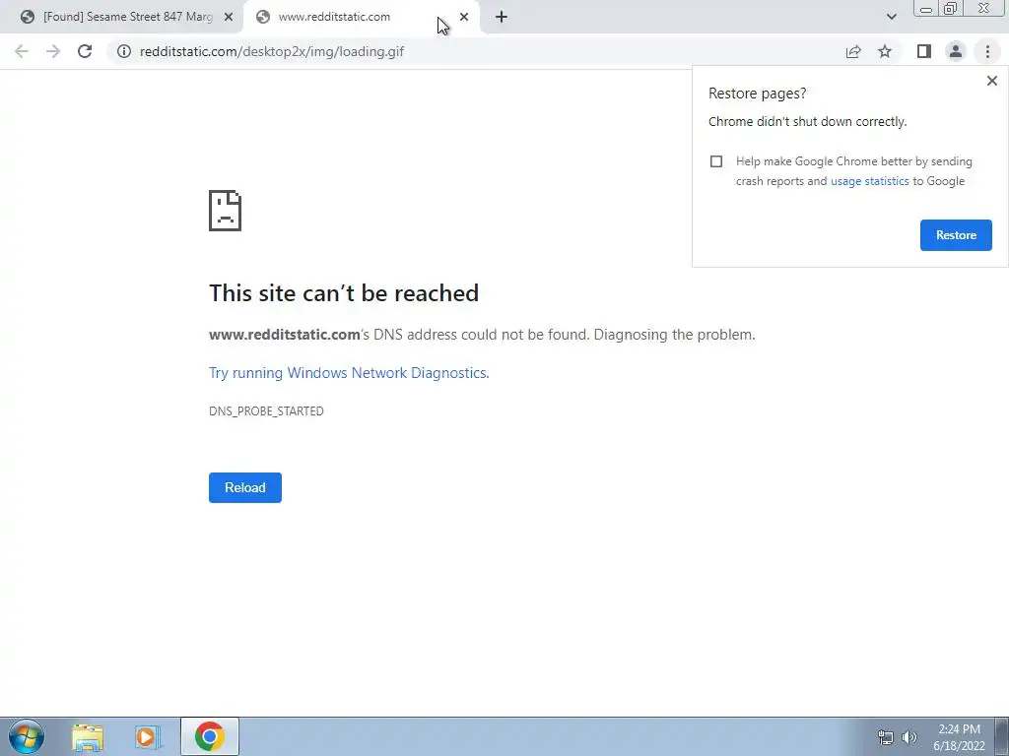Open the side panel icon
This screenshot has height=756, width=1009.
pyautogui.click(x=924, y=51)
